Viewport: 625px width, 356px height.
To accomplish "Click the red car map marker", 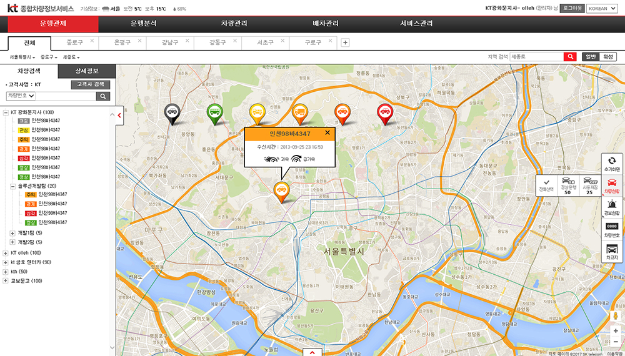I will (385, 114).
